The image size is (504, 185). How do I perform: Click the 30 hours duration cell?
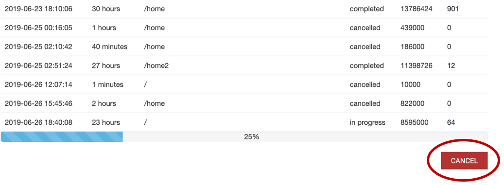coord(106,9)
